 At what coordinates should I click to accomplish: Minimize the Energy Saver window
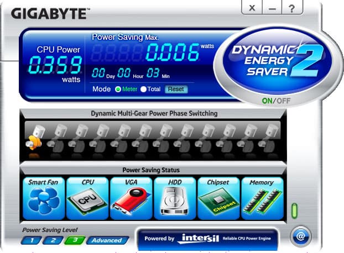(x=272, y=8)
